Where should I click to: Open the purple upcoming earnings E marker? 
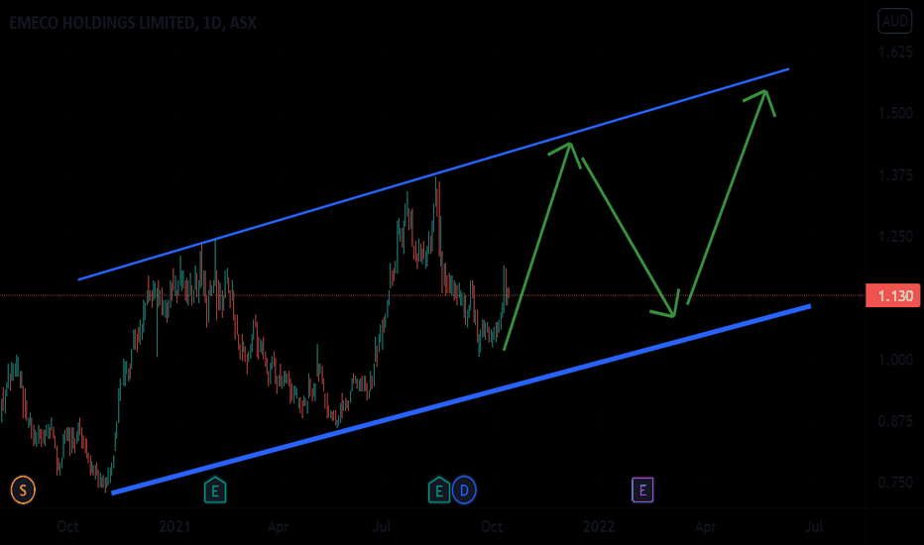pyautogui.click(x=642, y=490)
